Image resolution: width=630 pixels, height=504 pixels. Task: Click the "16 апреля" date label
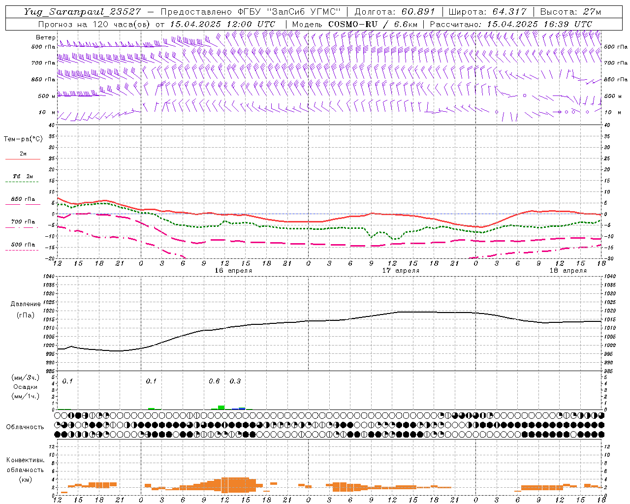point(233,271)
